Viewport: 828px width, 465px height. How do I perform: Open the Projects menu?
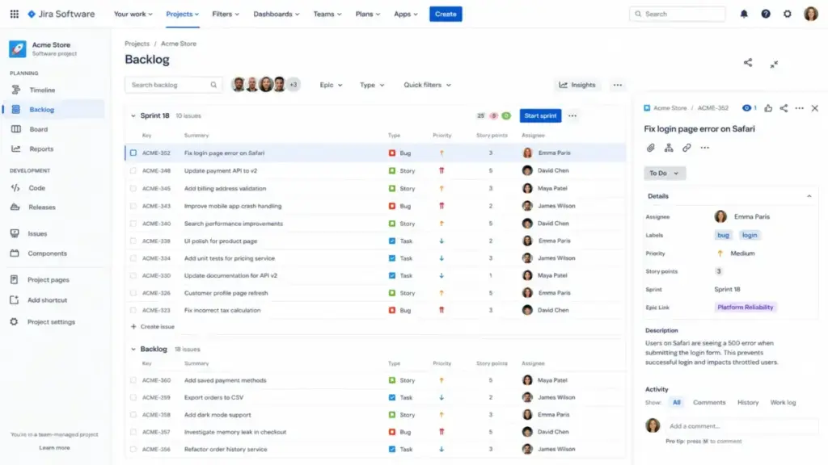(182, 15)
